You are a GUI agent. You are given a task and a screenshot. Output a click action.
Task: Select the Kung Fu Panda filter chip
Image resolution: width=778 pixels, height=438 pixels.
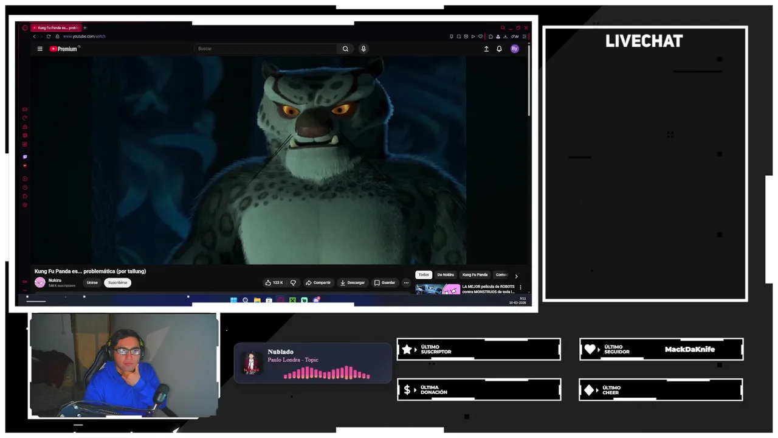click(x=475, y=275)
